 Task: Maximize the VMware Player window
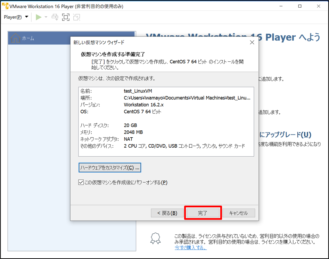[300, 6]
